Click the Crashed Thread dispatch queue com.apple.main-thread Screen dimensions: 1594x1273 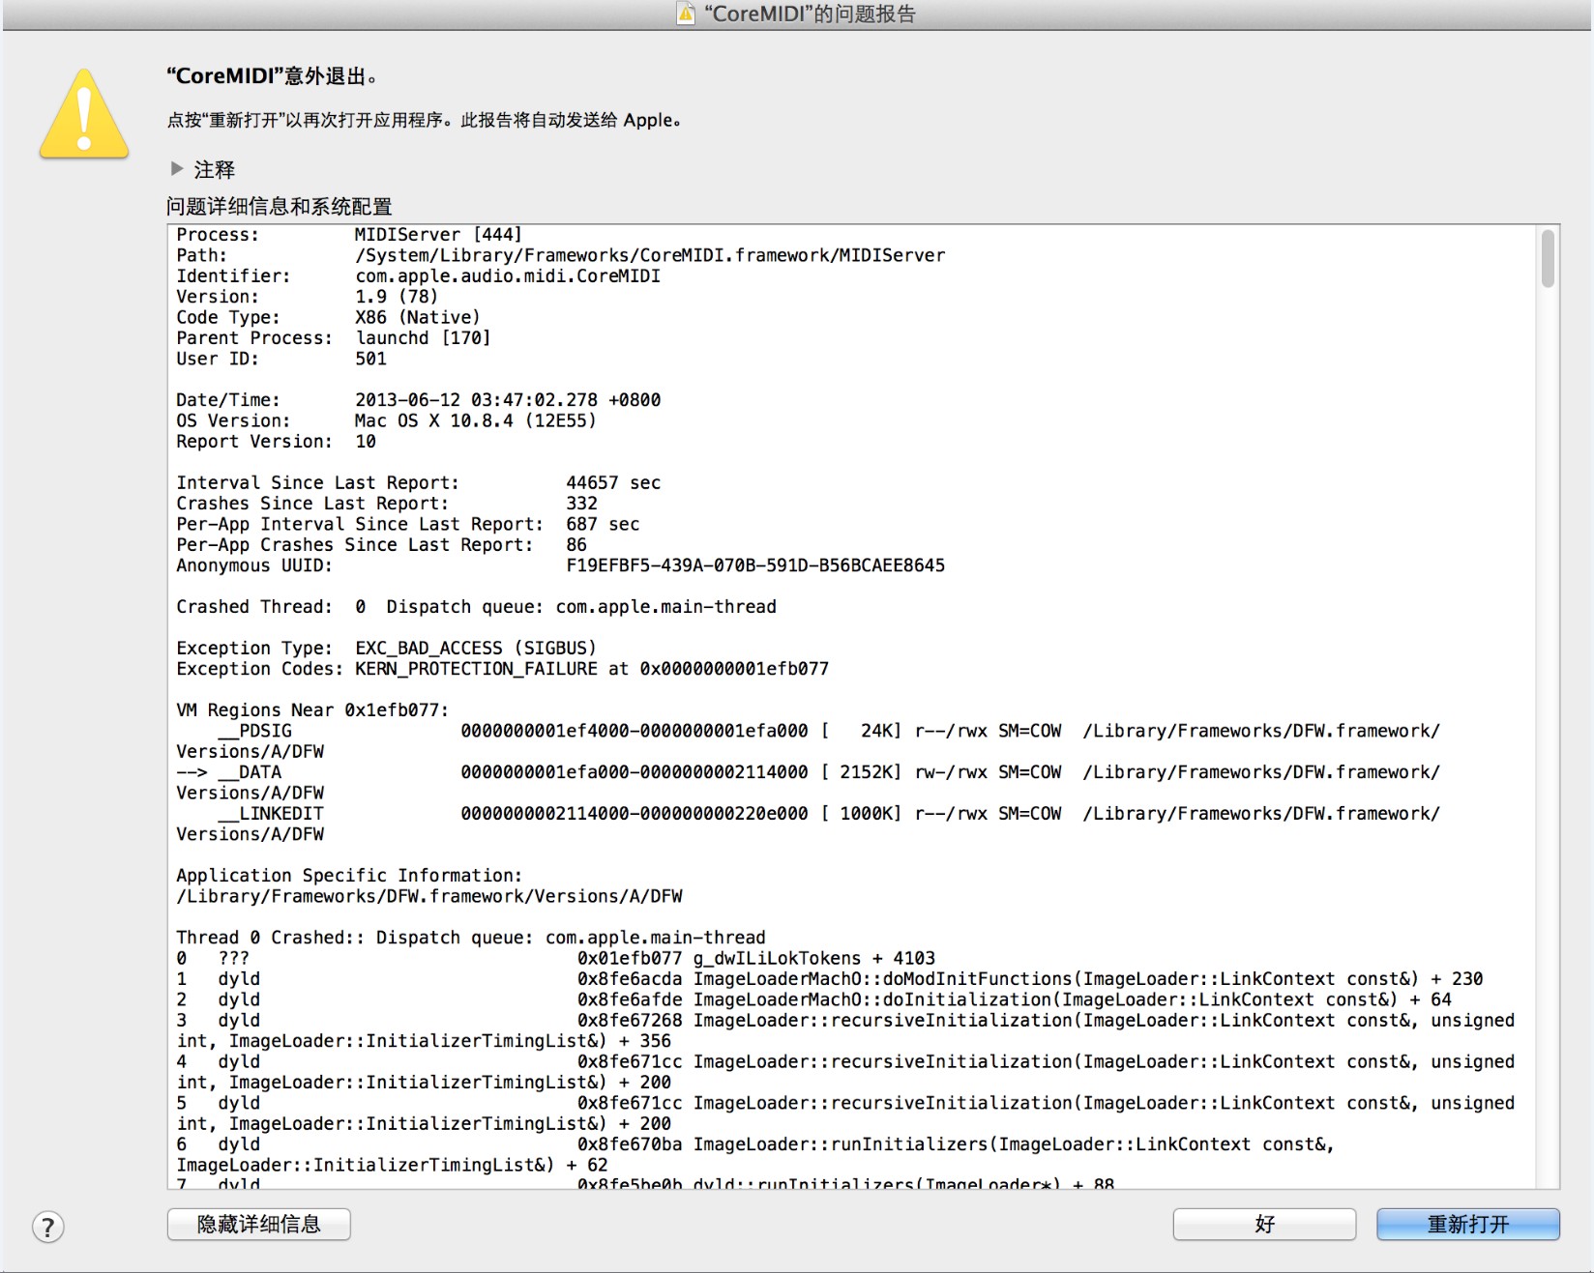665,607
